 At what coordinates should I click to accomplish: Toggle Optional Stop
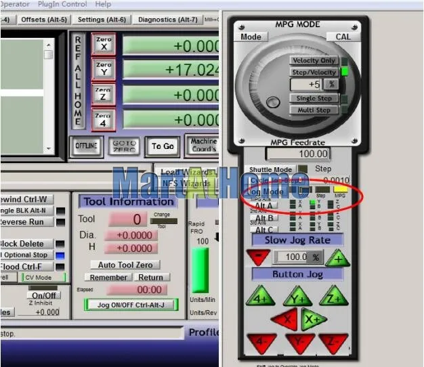pyautogui.click(x=27, y=255)
